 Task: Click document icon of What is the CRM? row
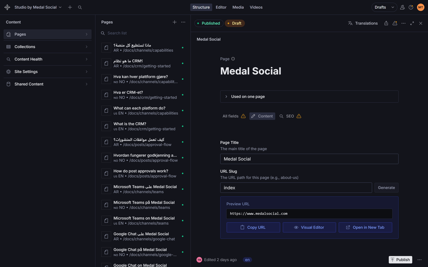106,126
